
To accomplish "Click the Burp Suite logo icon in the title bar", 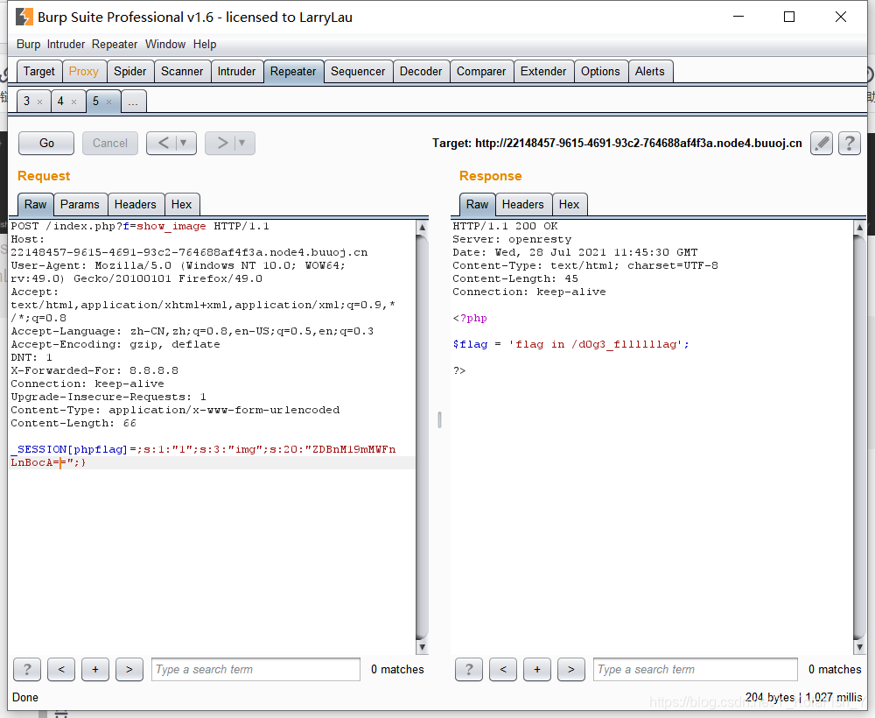I will coord(24,17).
